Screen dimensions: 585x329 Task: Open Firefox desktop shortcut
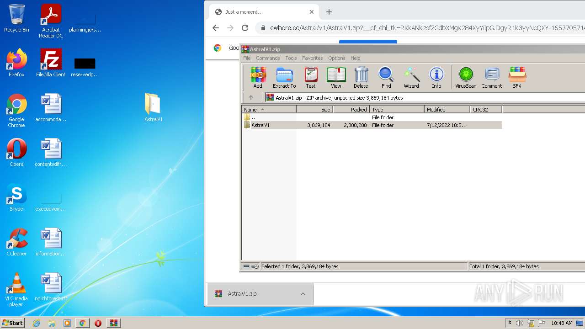click(x=16, y=63)
